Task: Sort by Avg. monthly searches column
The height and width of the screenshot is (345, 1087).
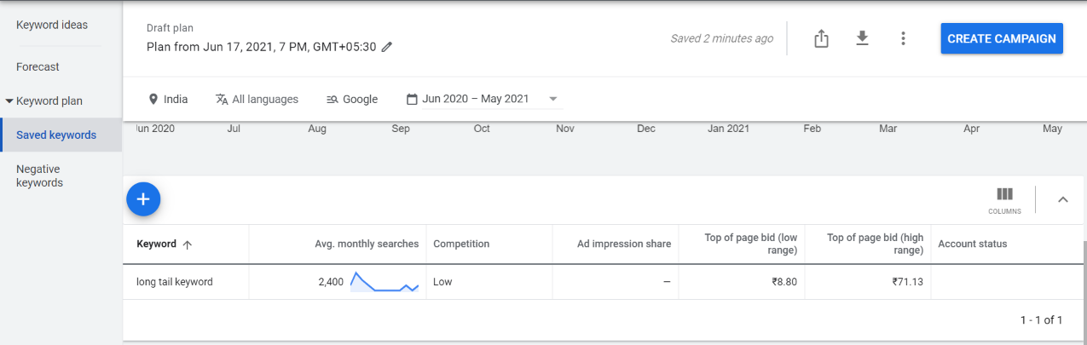Action: pyautogui.click(x=367, y=244)
